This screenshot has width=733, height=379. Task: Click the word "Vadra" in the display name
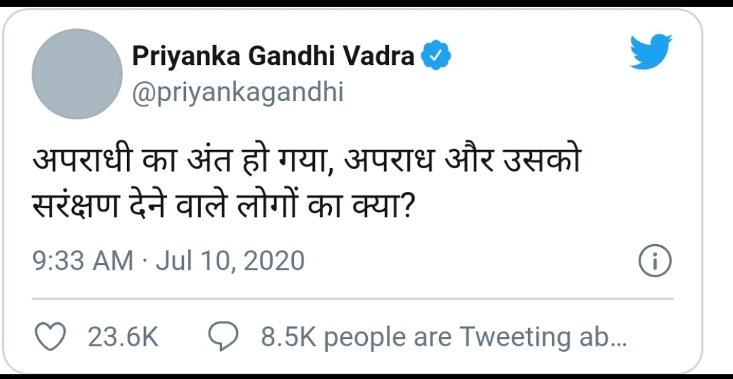point(379,56)
